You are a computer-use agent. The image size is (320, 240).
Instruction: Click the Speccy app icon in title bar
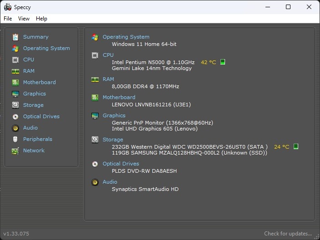(x=8, y=7)
